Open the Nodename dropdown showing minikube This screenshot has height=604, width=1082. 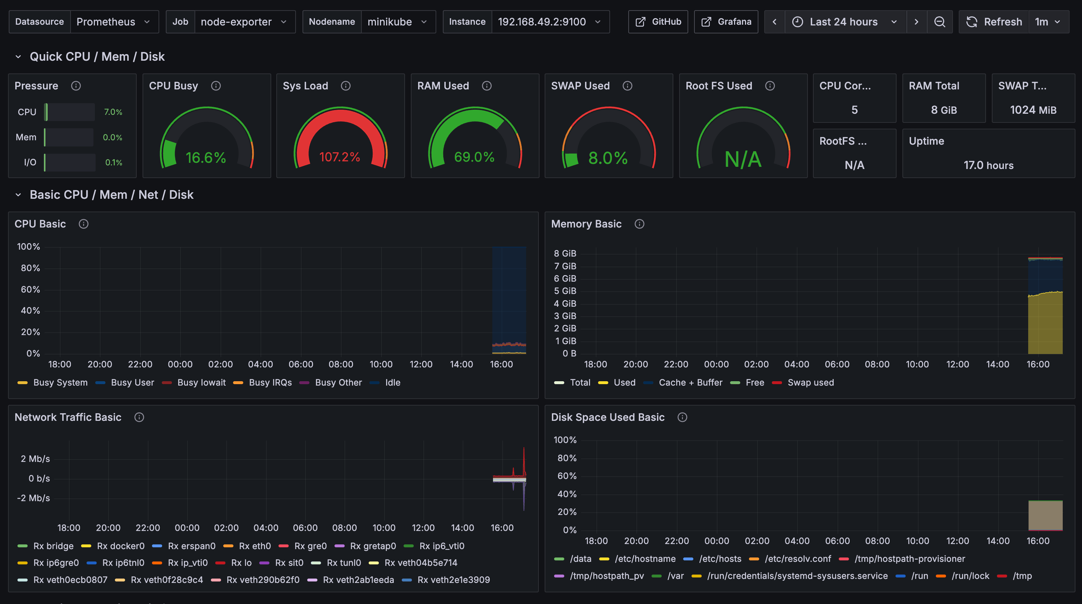397,21
